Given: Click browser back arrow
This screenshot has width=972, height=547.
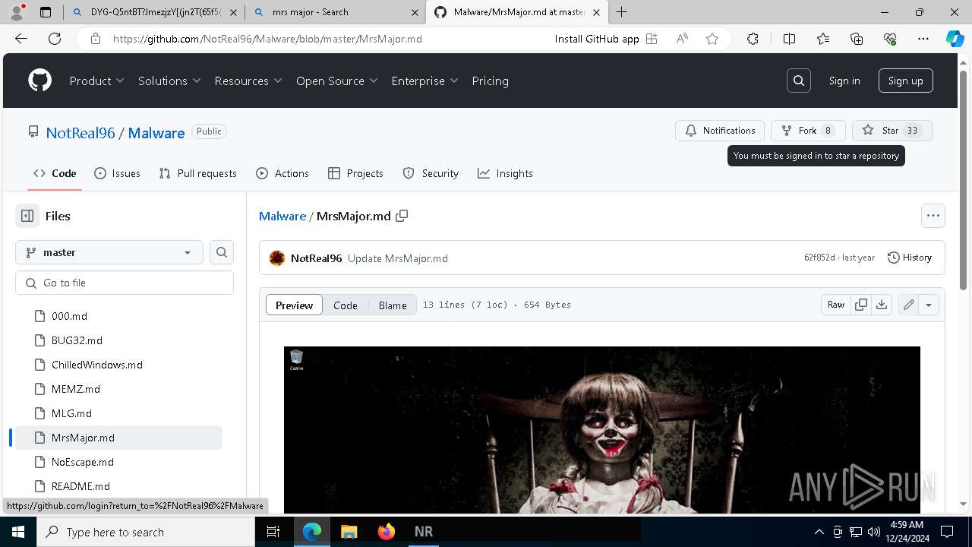Looking at the screenshot, I should coord(21,39).
